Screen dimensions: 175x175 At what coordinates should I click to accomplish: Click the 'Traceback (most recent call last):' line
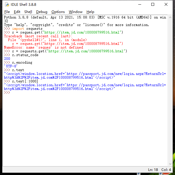[38, 36]
